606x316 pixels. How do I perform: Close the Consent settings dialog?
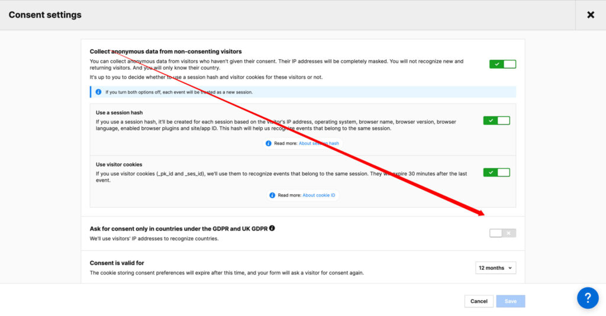tap(590, 15)
